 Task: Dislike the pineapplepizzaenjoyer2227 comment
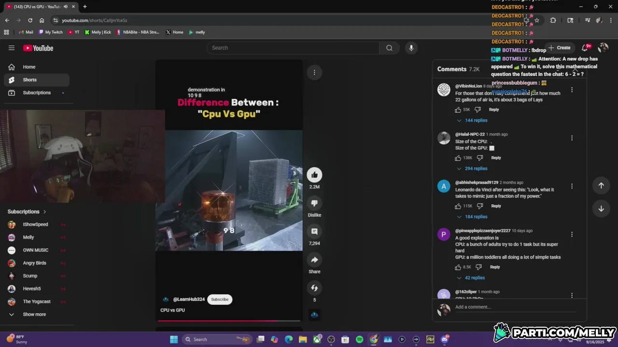coord(478,267)
